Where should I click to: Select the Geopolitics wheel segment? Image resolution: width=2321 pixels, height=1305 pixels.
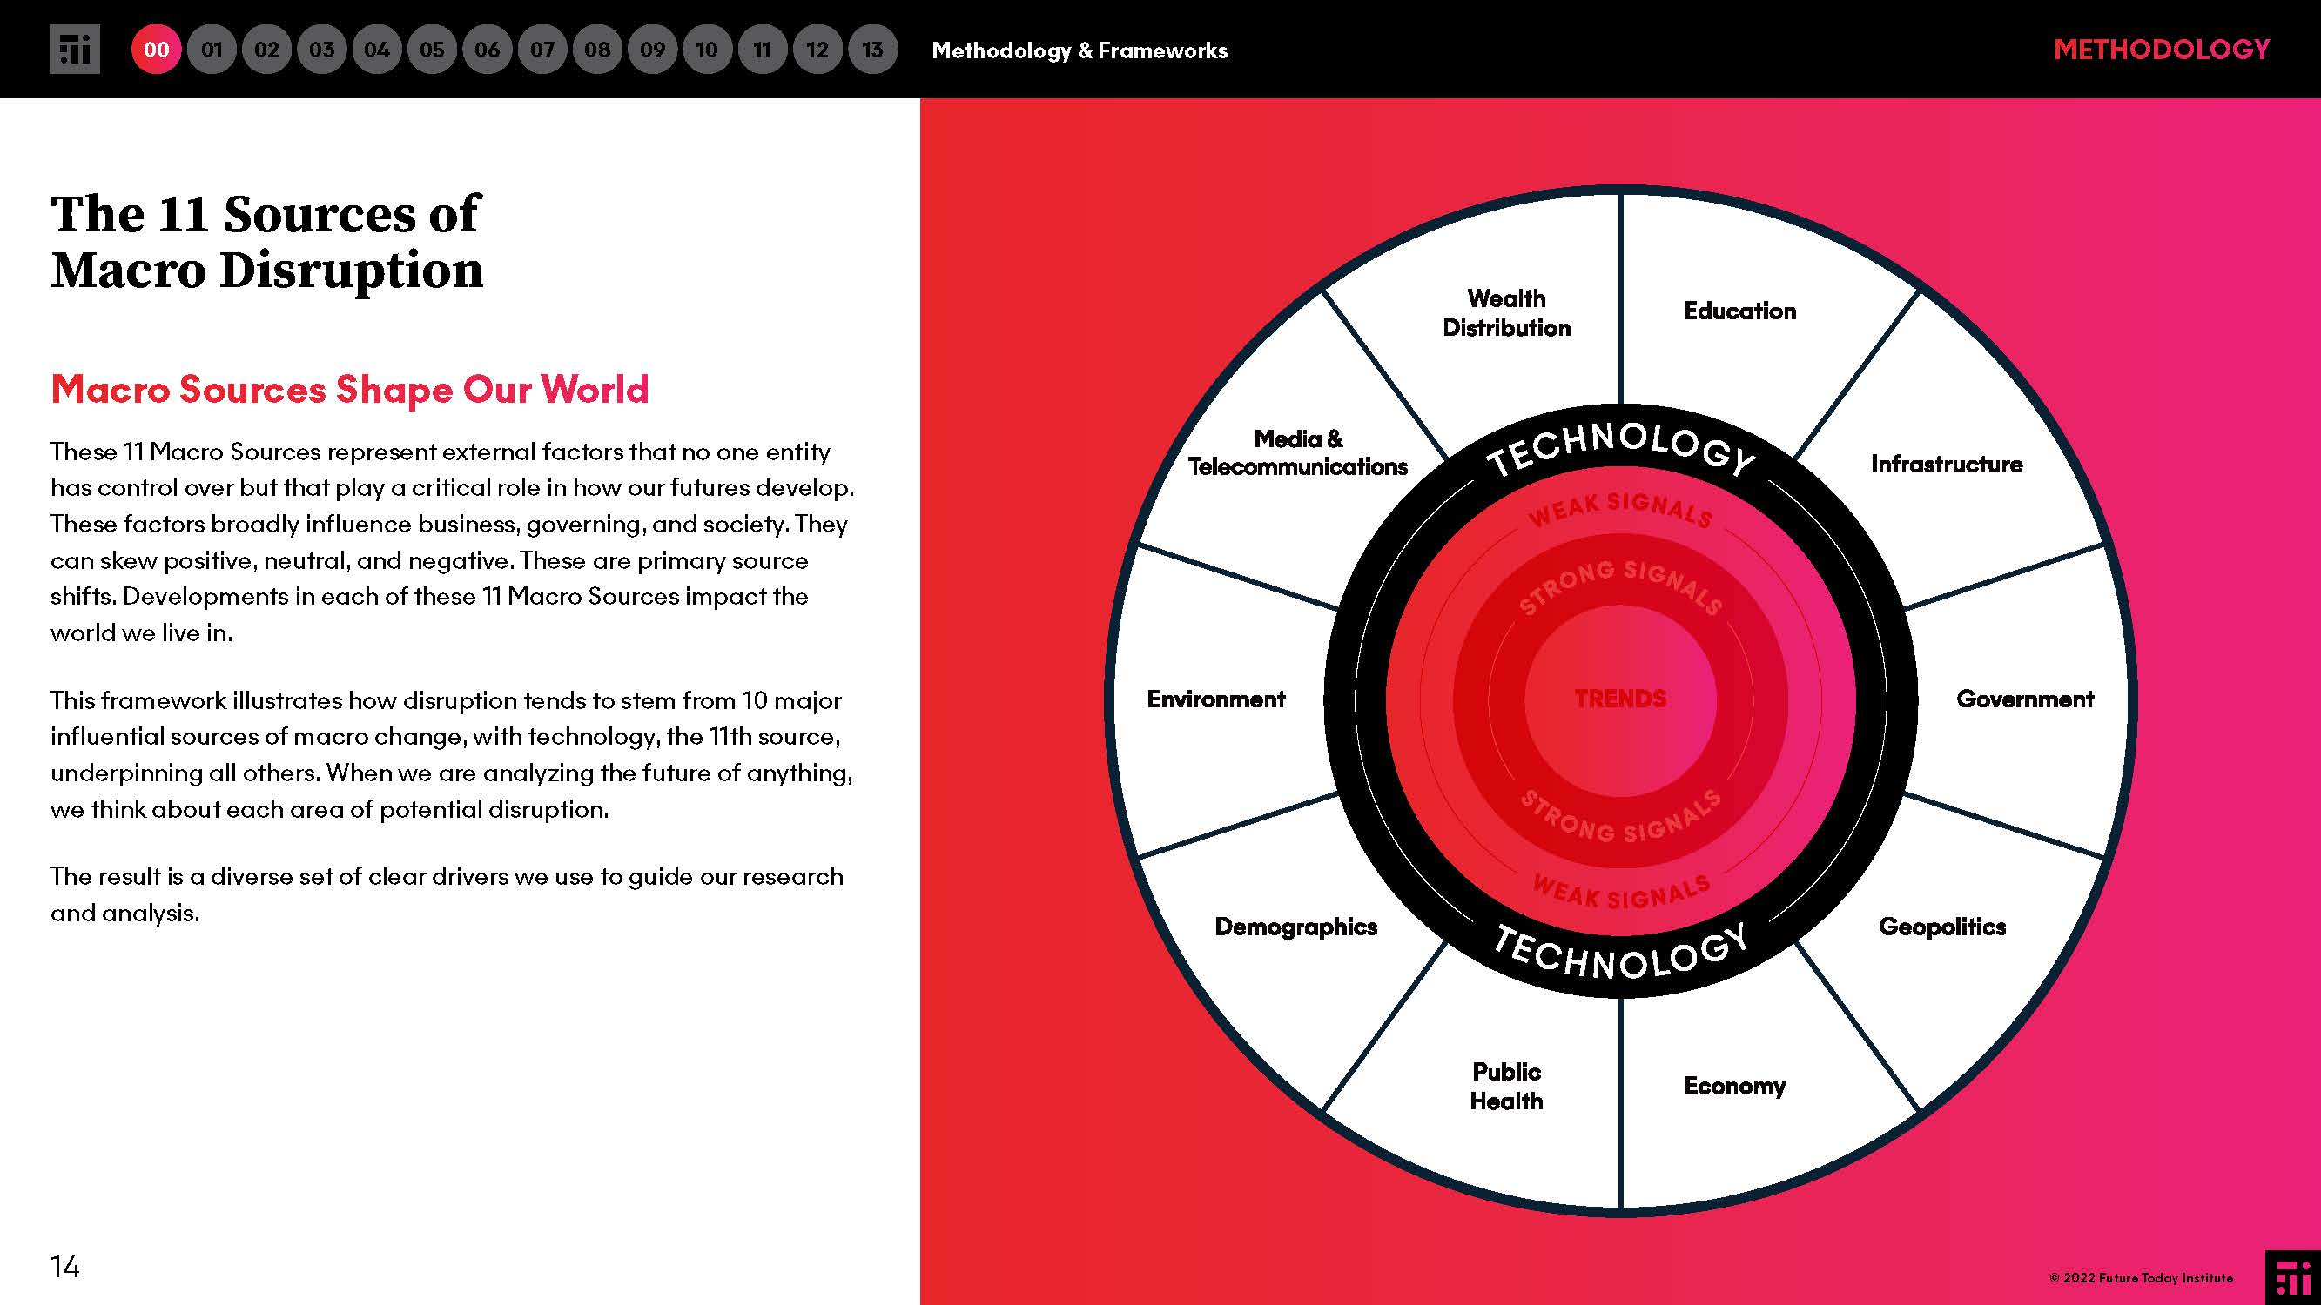[1941, 927]
